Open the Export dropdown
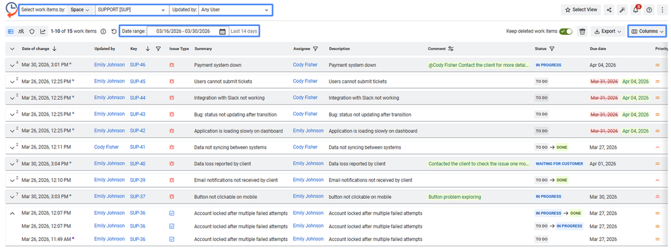 608,31
